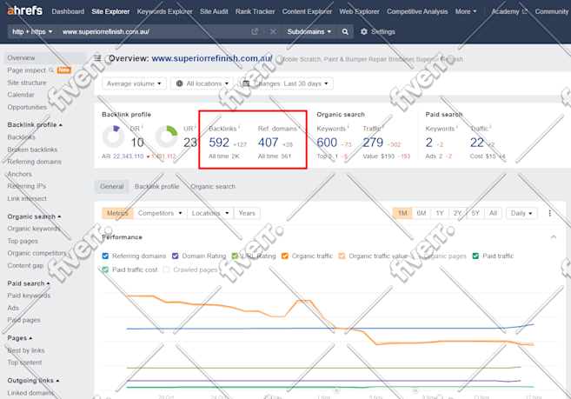
Task: Click the Page inspect magnifier icon
Action: tap(51, 70)
